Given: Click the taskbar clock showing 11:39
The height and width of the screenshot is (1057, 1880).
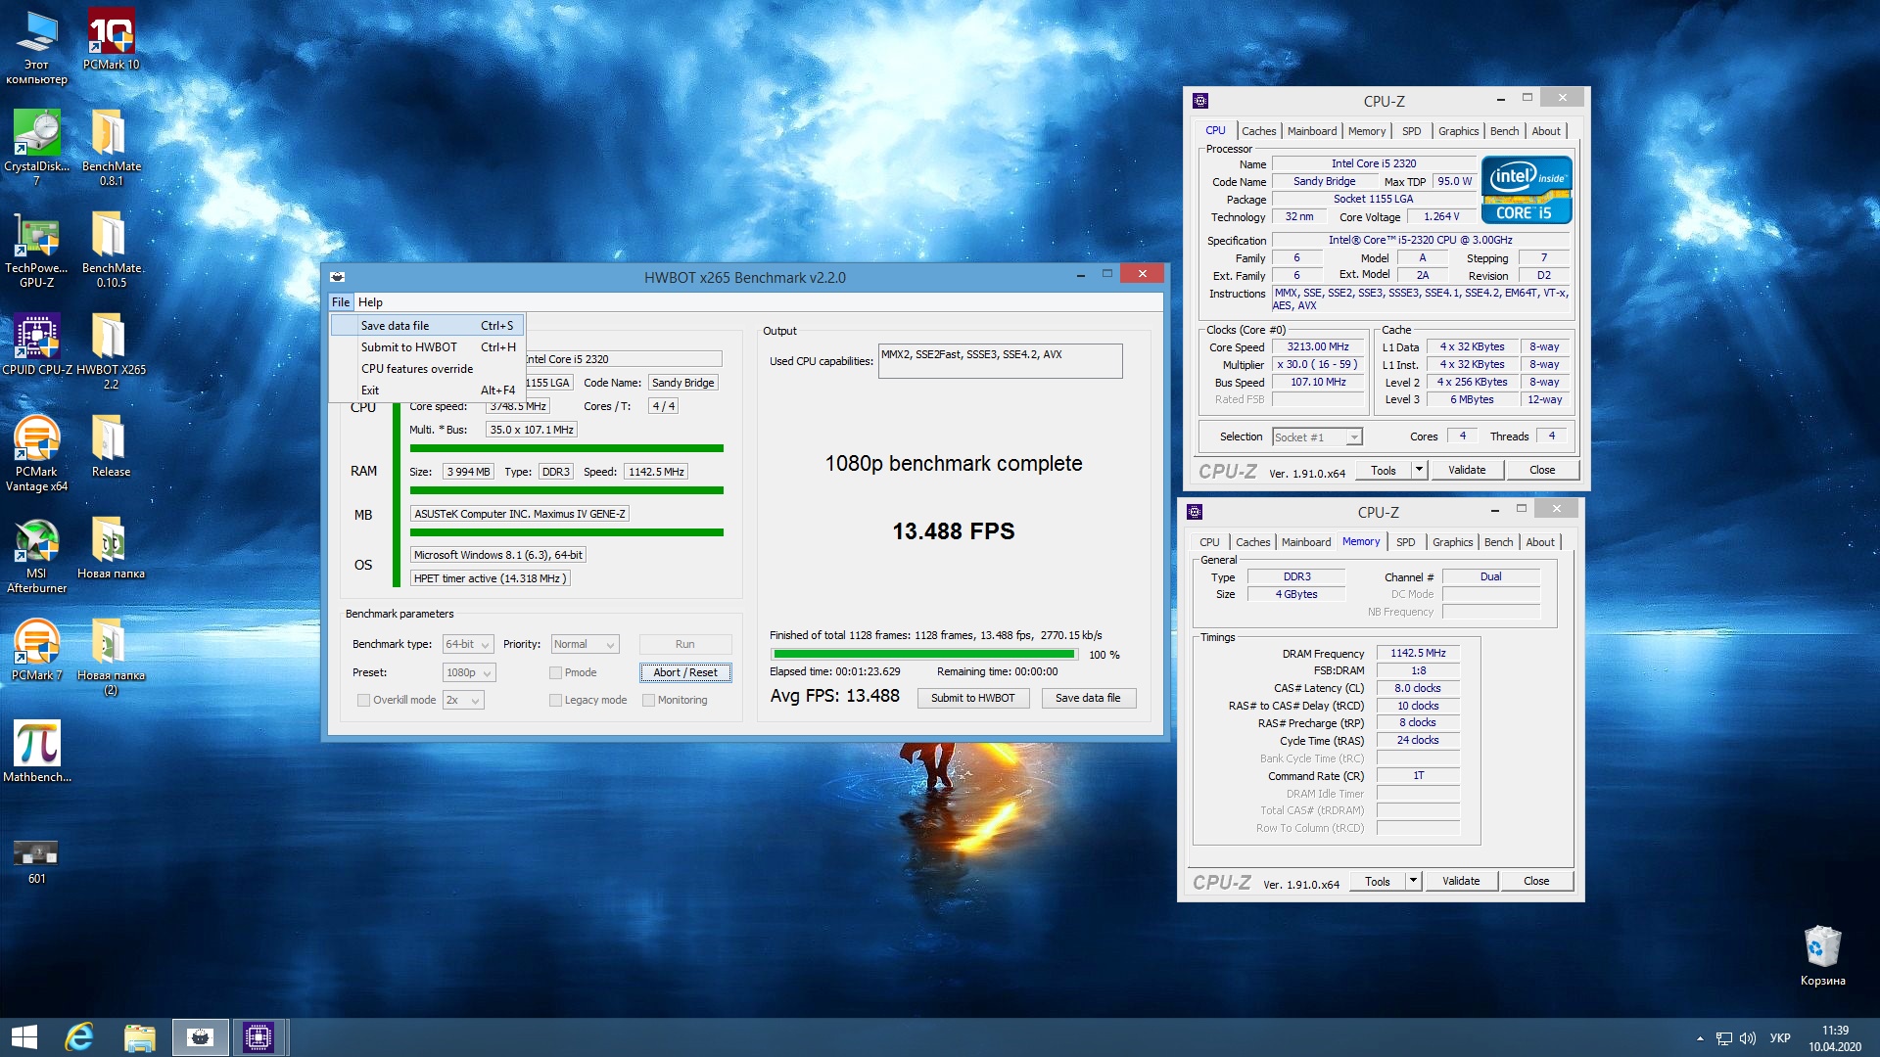Looking at the screenshot, I should [x=1835, y=1038].
